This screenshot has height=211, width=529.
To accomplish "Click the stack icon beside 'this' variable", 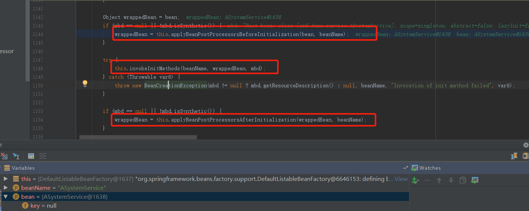I will 16,179.
